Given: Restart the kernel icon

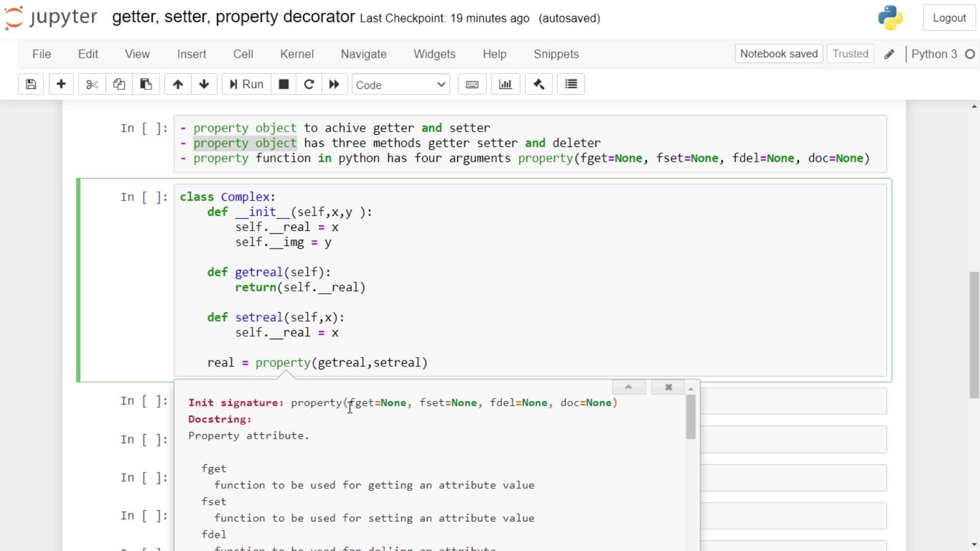Looking at the screenshot, I should pos(309,84).
